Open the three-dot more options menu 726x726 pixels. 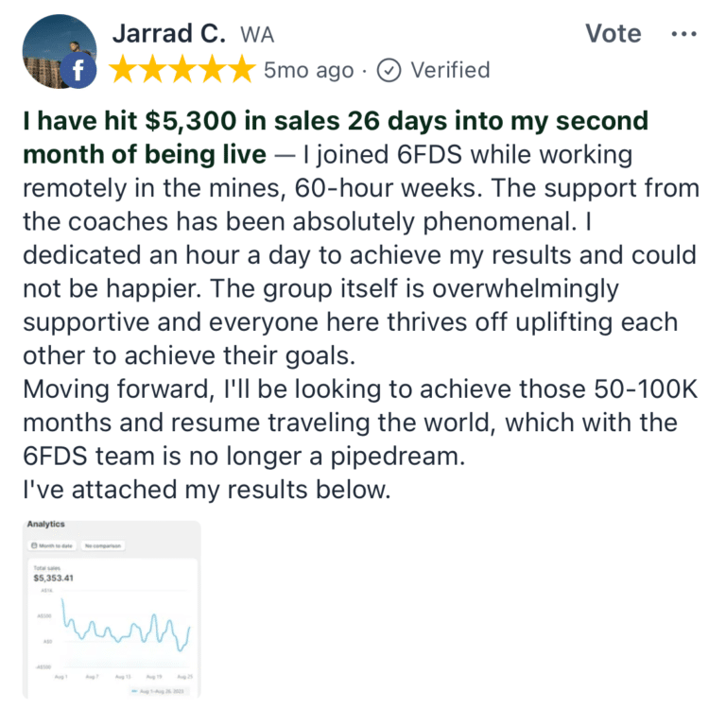pyautogui.click(x=683, y=34)
